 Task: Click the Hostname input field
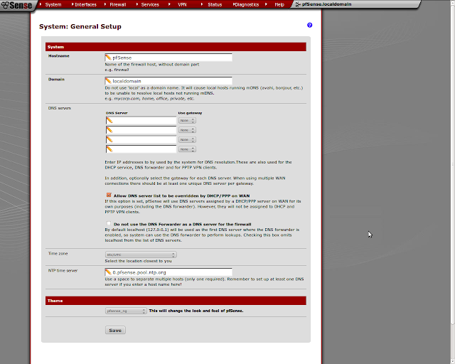tap(168, 58)
